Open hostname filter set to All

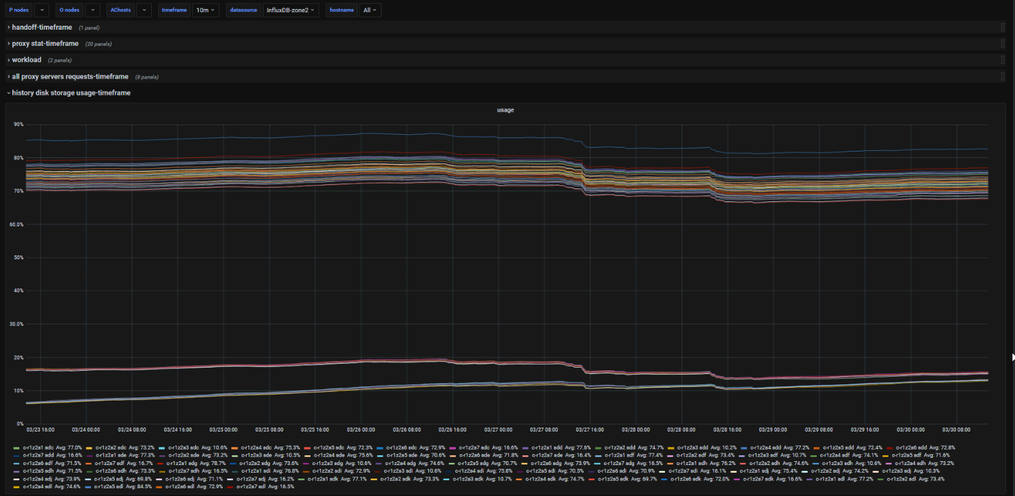(x=369, y=10)
